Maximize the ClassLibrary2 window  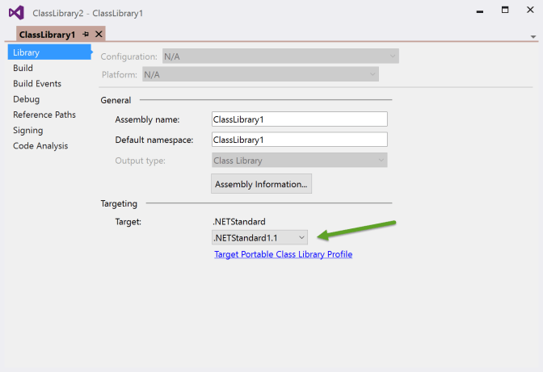(505, 10)
